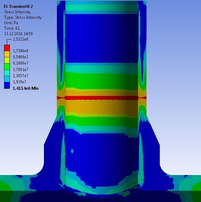
Task: Click the green legend color band
Action: [7, 67]
